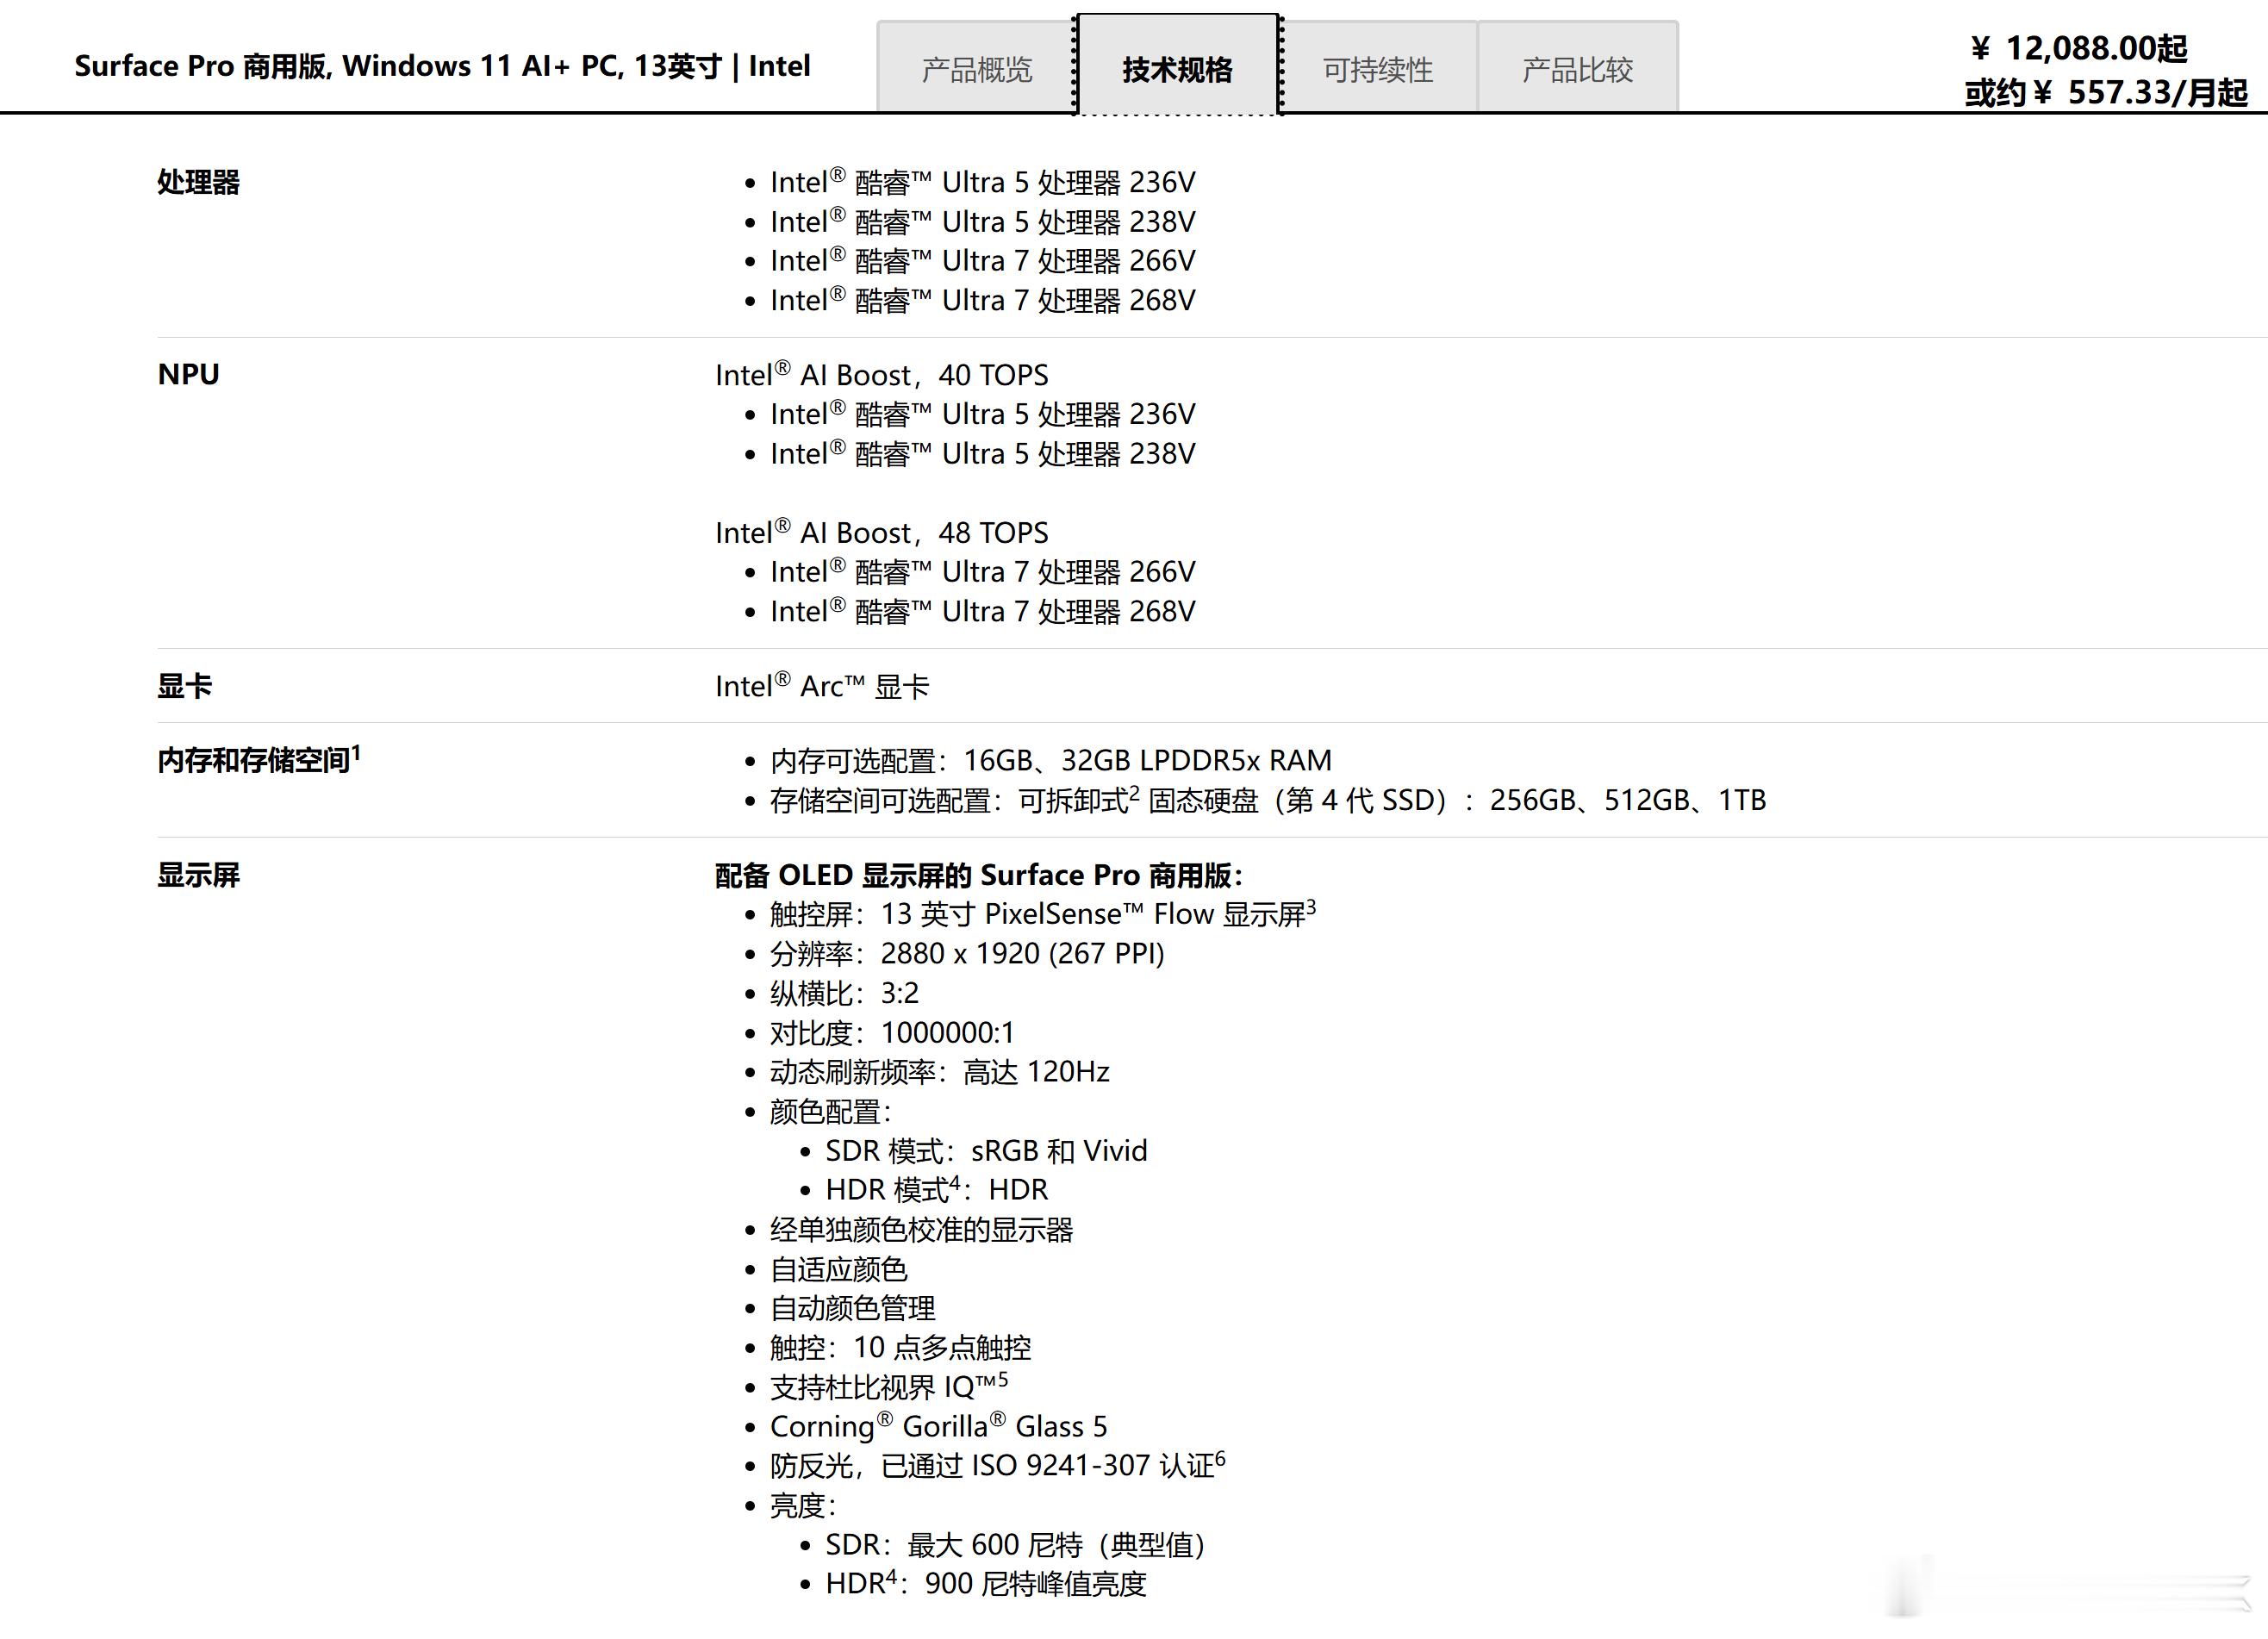Click the 内存可选配置 16GB、32GB line
The image size is (2268, 1639).
[1050, 760]
